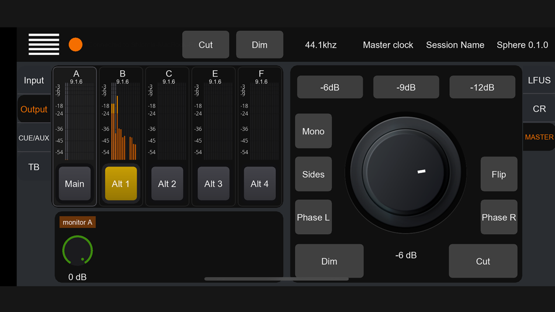Image resolution: width=555 pixels, height=312 pixels.
Task: Click the large master volume knob
Action: pyautogui.click(x=405, y=172)
